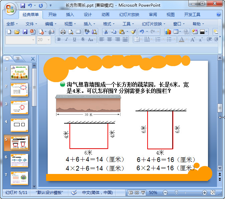Click 中文(简体，中国) language indicator

tap(97, 193)
